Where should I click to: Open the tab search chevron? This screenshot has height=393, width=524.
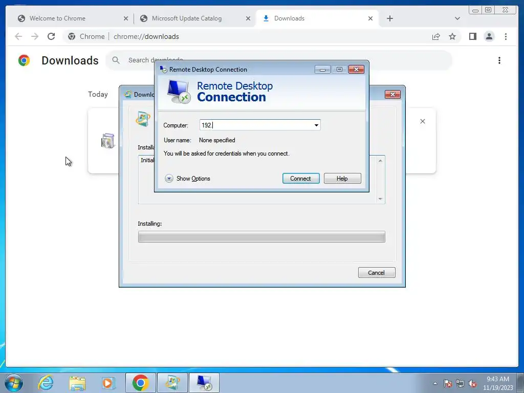457,18
